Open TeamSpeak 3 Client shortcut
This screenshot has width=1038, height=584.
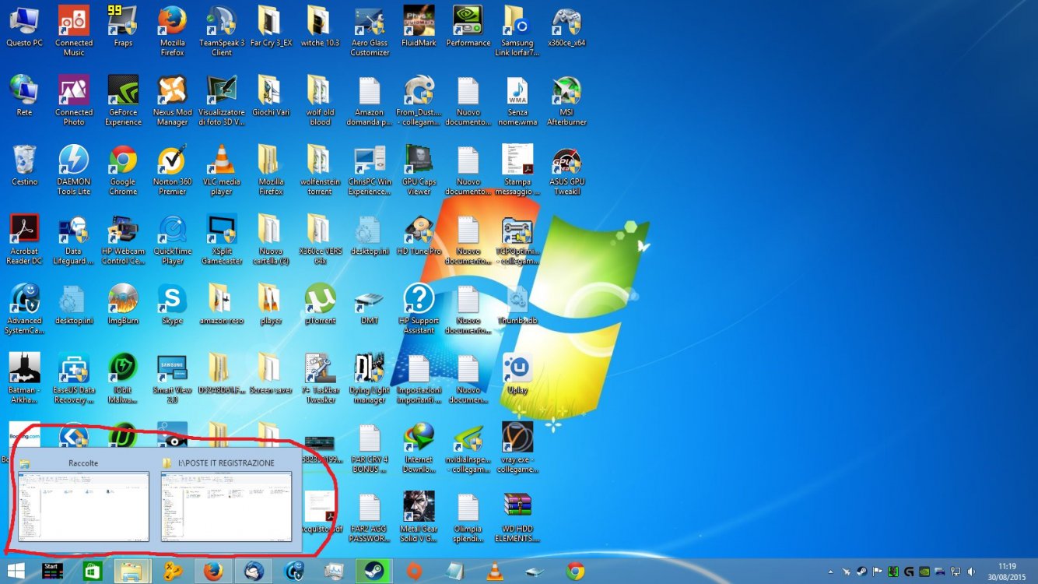(222, 31)
